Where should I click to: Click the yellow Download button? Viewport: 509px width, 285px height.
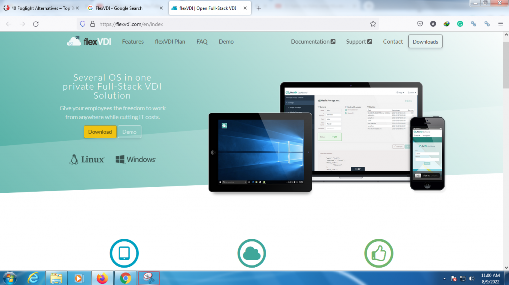point(100,132)
